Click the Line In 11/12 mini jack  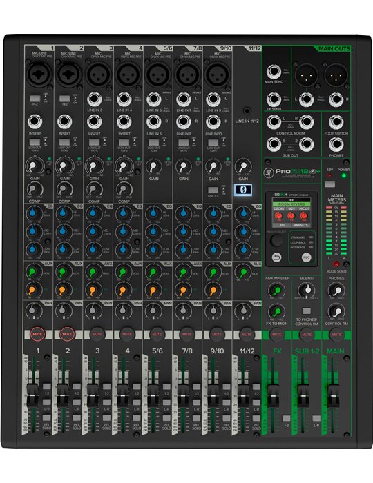pyautogui.click(x=247, y=111)
